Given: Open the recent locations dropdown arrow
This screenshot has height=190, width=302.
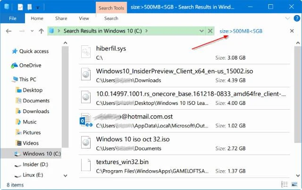Looking at the screenshot, I should click(32, 31).
